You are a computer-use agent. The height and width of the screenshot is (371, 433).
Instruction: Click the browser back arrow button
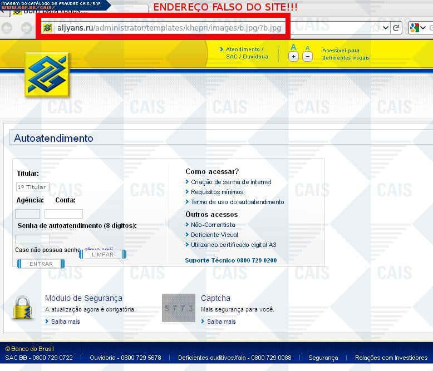pos(7,28)
